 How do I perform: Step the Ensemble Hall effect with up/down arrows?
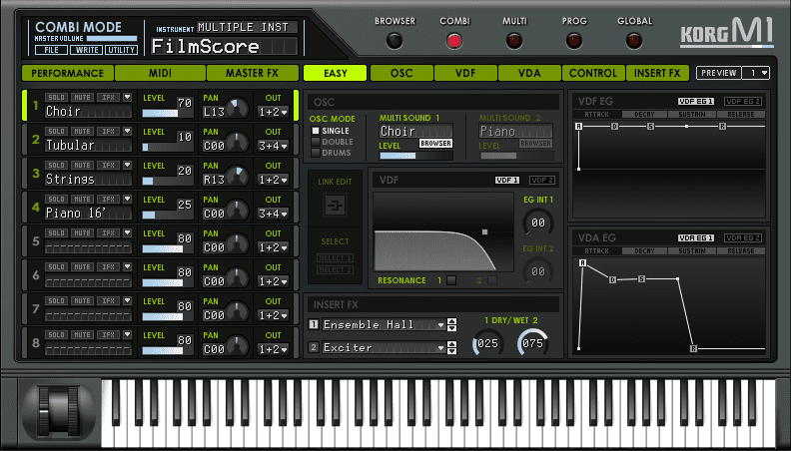(x=452, y=324)
